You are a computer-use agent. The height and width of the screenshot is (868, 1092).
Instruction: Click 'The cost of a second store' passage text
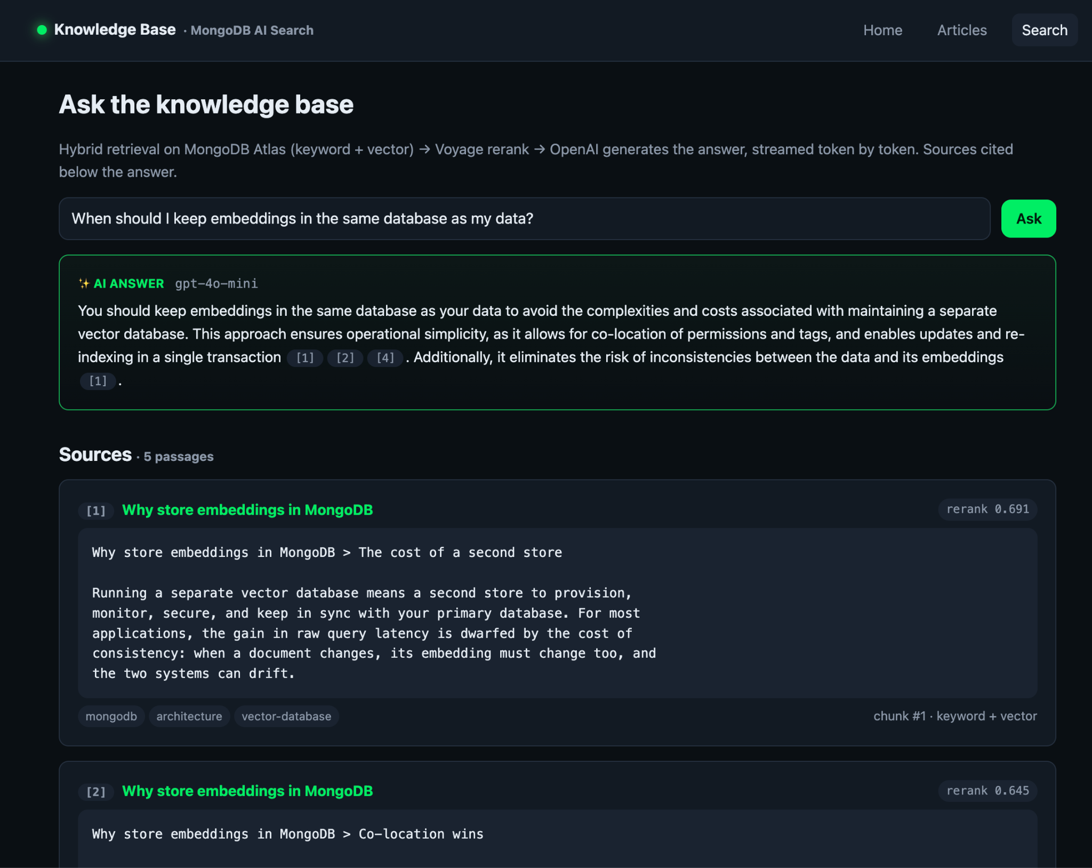tap(460, 552)
